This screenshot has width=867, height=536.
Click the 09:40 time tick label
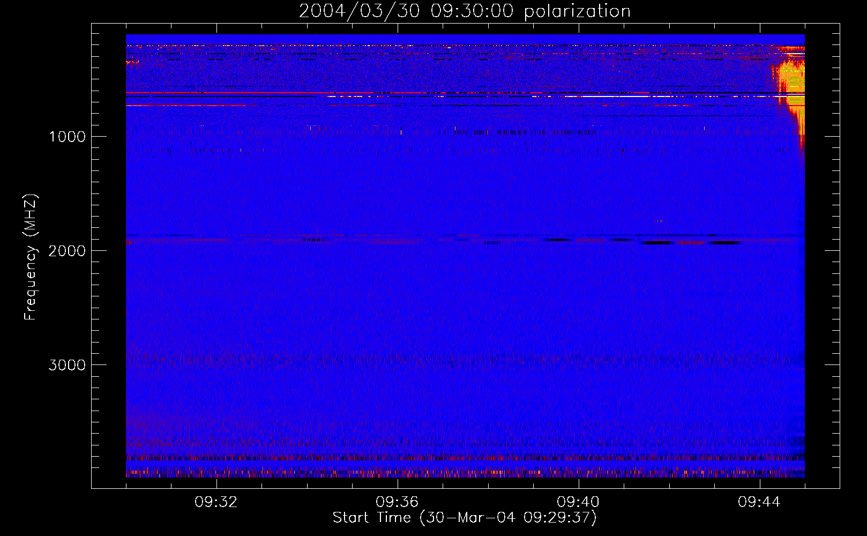click(x=578, y=502)
